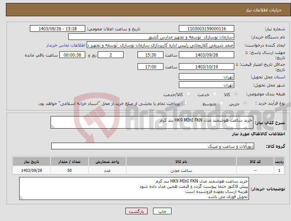Click the resize handle of توضیحات خریدار textarea
Image resolution: width=291 pixels, height=221 pixels.
pyautogui.click(x=21, y=198)
